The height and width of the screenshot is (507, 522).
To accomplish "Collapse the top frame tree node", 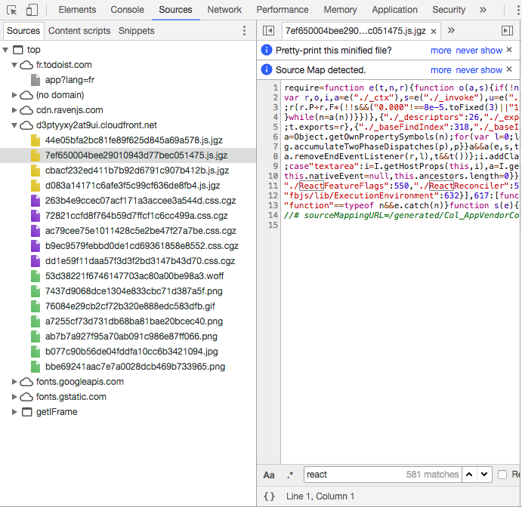I will pos(5,50).
